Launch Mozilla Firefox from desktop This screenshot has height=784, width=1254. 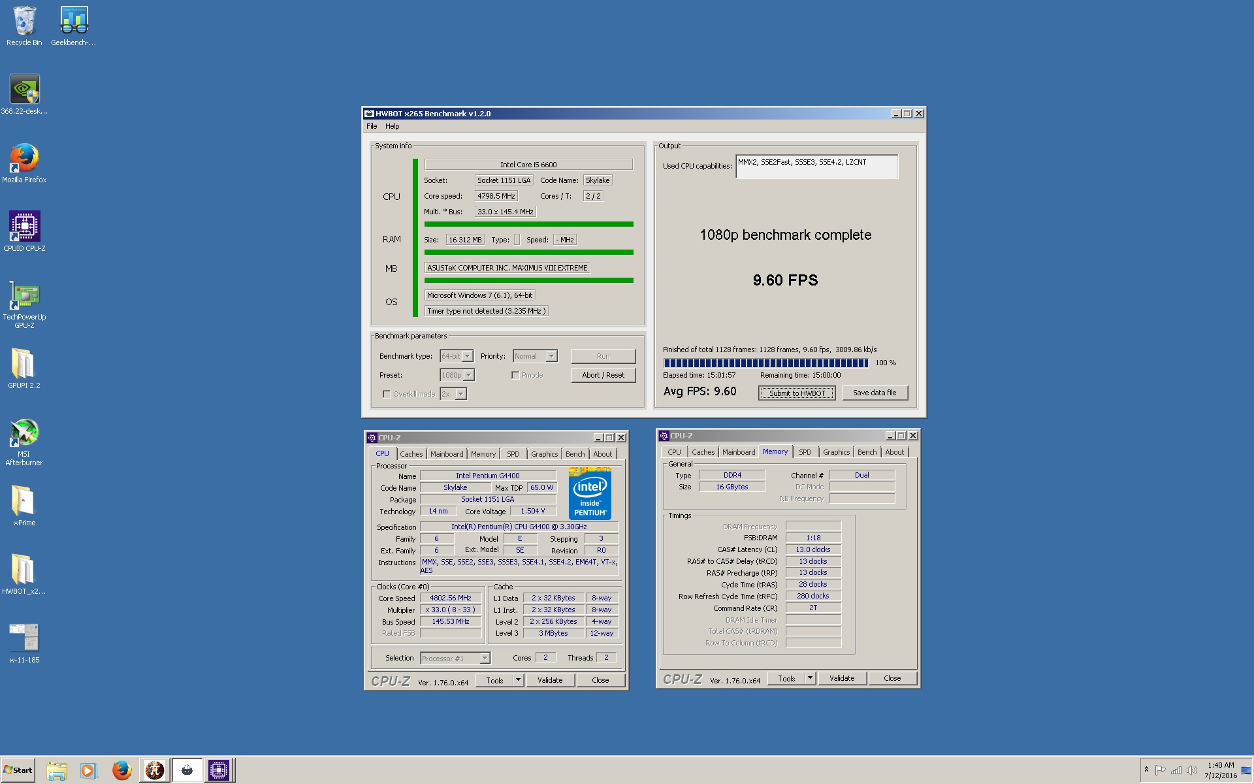[x=24, y=163]
